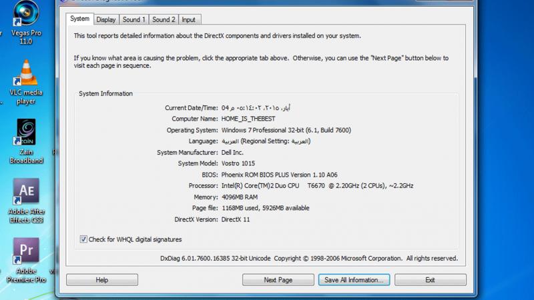This screenshot has height=300, width=534.
Task: Select the System tab
Action: pos(79,19)
